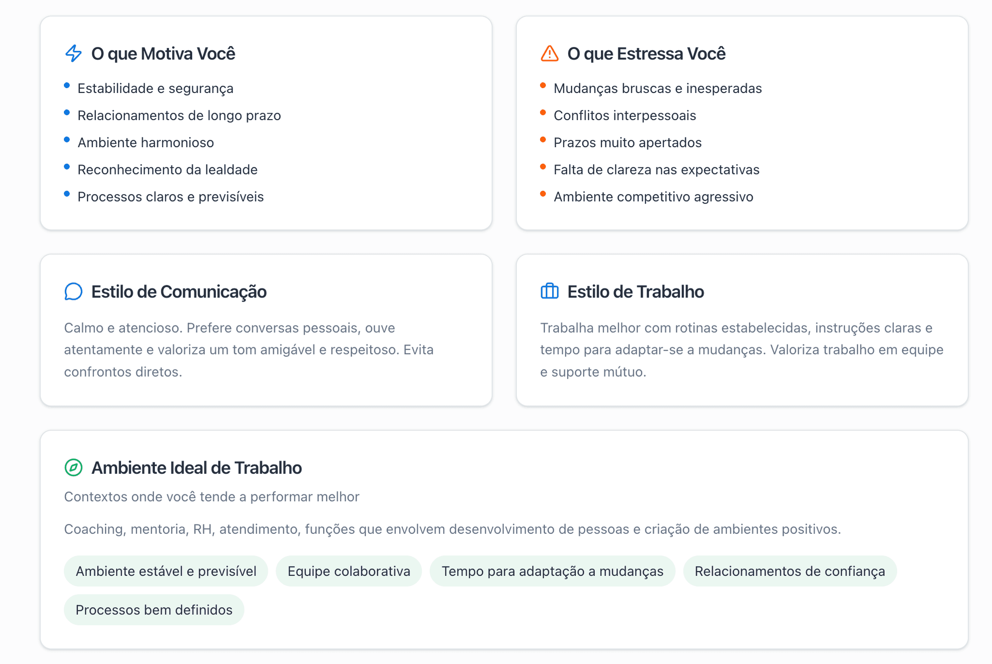
Task: Click 'O que Motiva Você' heading
Action: coord(163,53)
